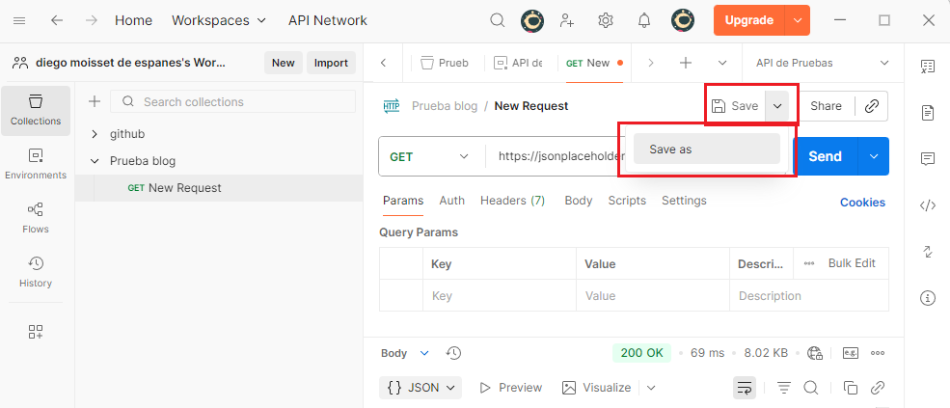Open the JSON format dropdown
The height and width of the screenshot is (408, 950).
point(421,388)
